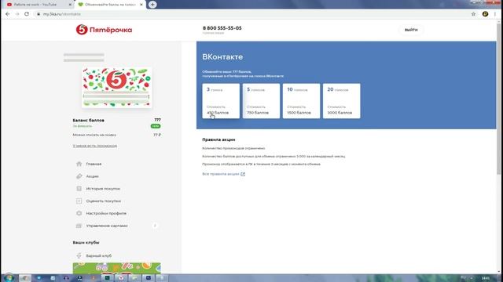Click the ВКонтакте heading

click(x=222, y=57)
